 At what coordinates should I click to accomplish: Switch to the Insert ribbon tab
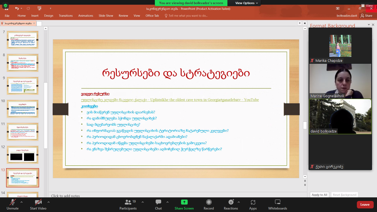pos(35,16)
